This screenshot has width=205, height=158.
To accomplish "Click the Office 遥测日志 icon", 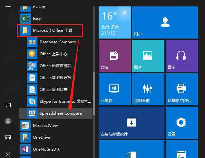I will tap(32, 90).
